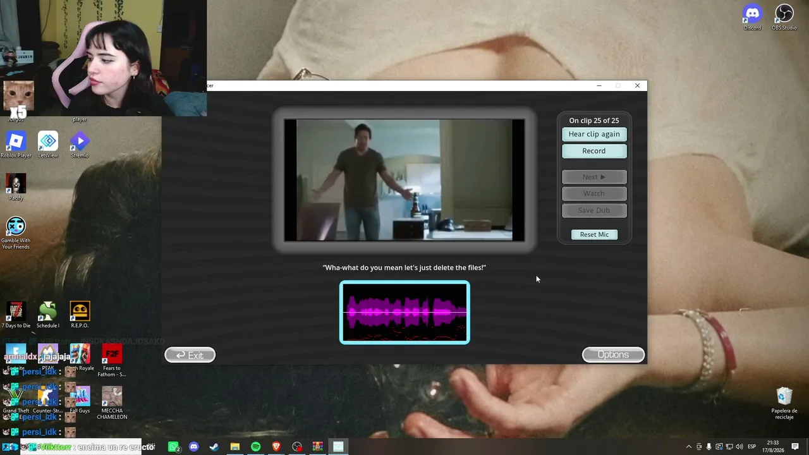
Task: Click the subtitle line about deleting the files
Action: tap(404, 268)
